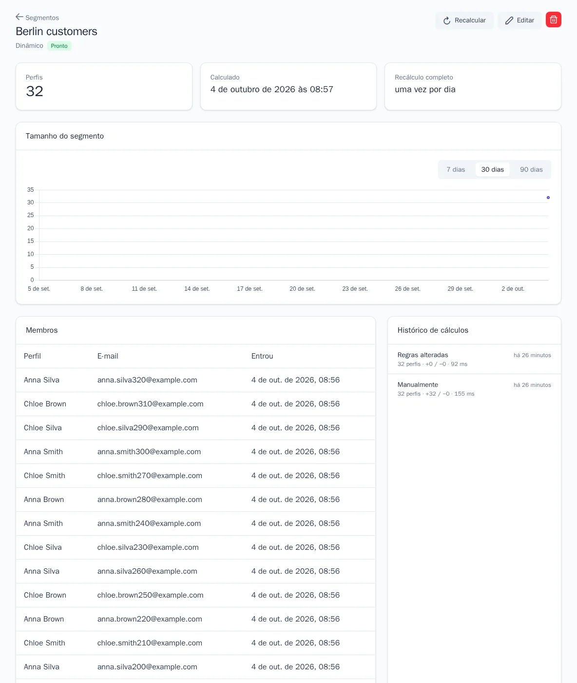577x683 pixels.
Task: Open the member row for anna.silva320@example.com
Action: click(195, 380)
